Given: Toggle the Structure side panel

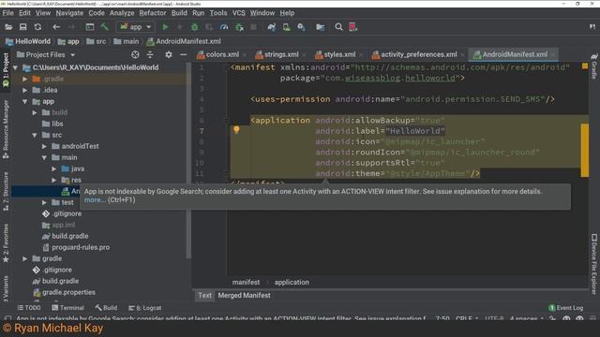Looking at the screenshot, I should point(6,191).
